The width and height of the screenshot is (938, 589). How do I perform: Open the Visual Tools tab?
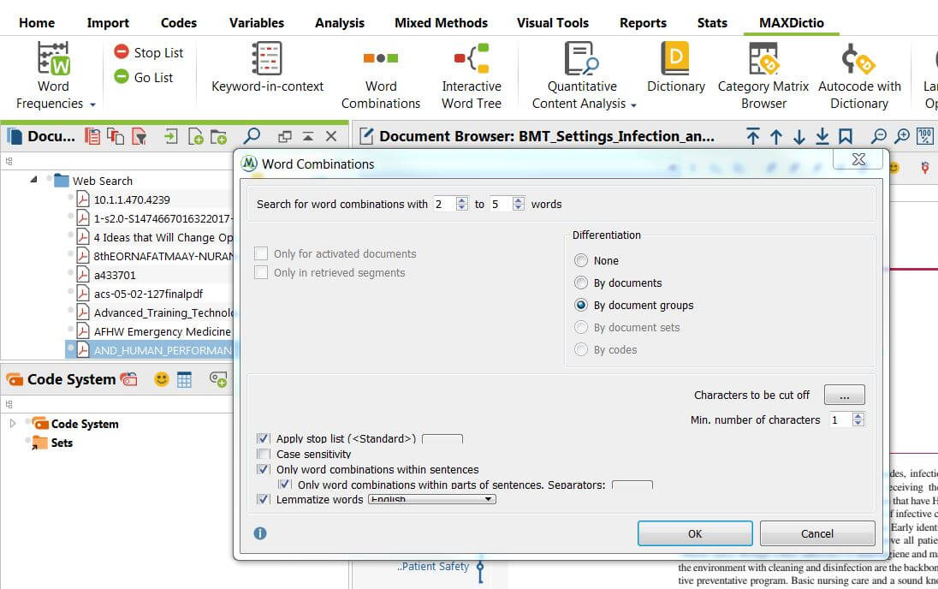pyautogui.click(x=553, y=23)
